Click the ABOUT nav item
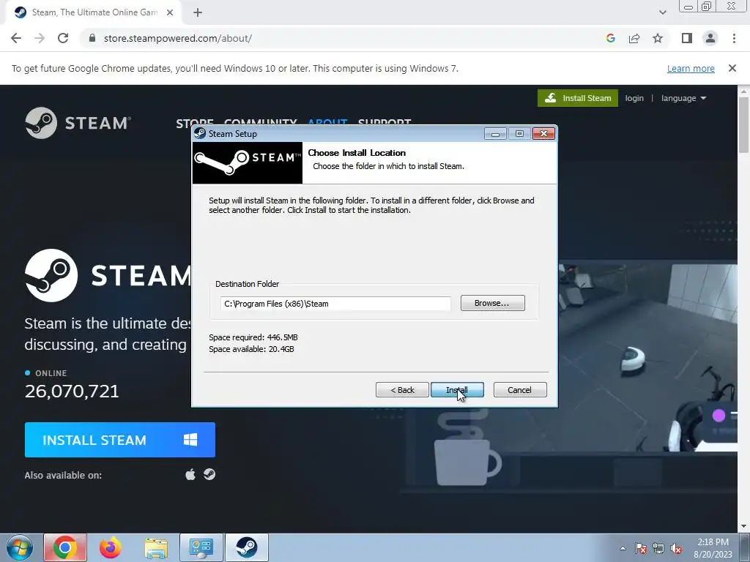This screenshot has width=750, height=562. click(327, 122)
